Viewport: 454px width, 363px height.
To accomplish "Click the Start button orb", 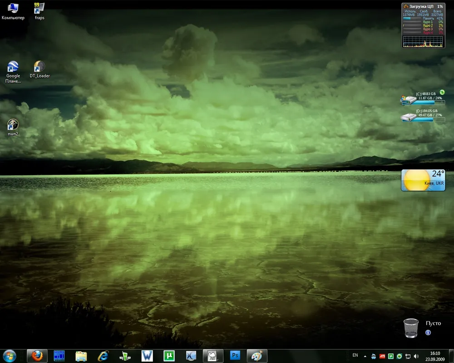I will [10, 356].
